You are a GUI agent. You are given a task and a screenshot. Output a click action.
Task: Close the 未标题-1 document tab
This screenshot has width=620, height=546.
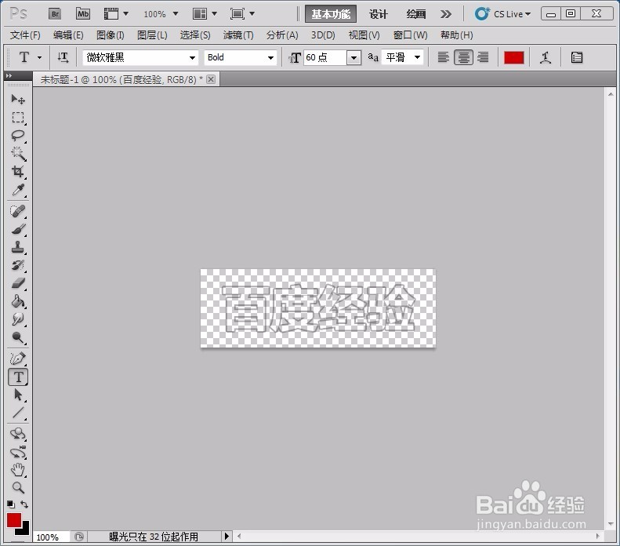click(211, 79)
